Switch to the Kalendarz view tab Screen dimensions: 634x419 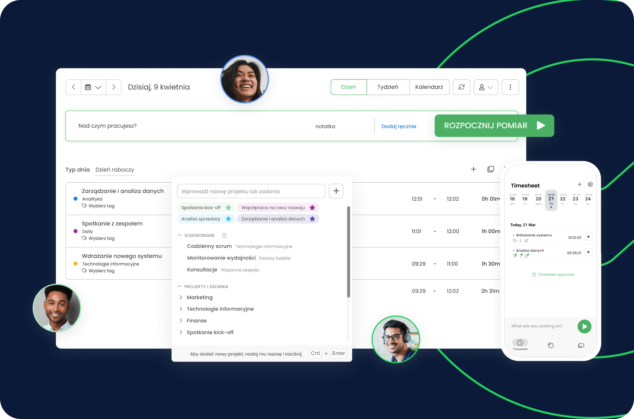429,87
